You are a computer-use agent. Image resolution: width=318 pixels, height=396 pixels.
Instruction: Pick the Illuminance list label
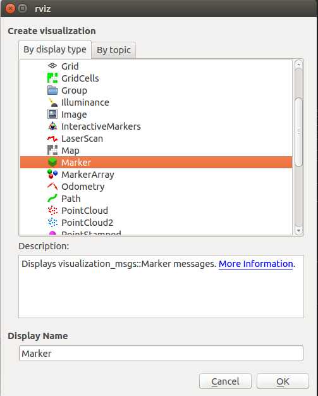coord(85,102)
